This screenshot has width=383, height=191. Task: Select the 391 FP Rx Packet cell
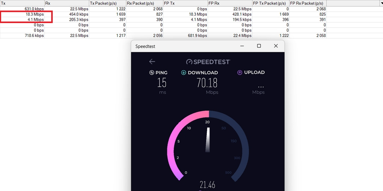click(x=308, y=20)
